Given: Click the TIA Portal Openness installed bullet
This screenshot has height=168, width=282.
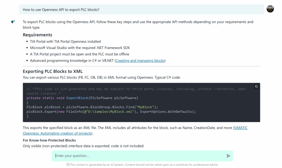Looking at the screenshot, I should point(65,41).
